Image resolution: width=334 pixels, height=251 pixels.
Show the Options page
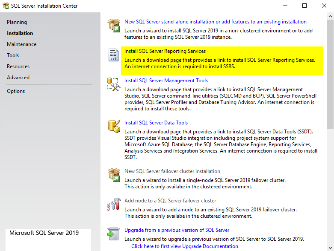pyautogui.click(x=16, y=91)
